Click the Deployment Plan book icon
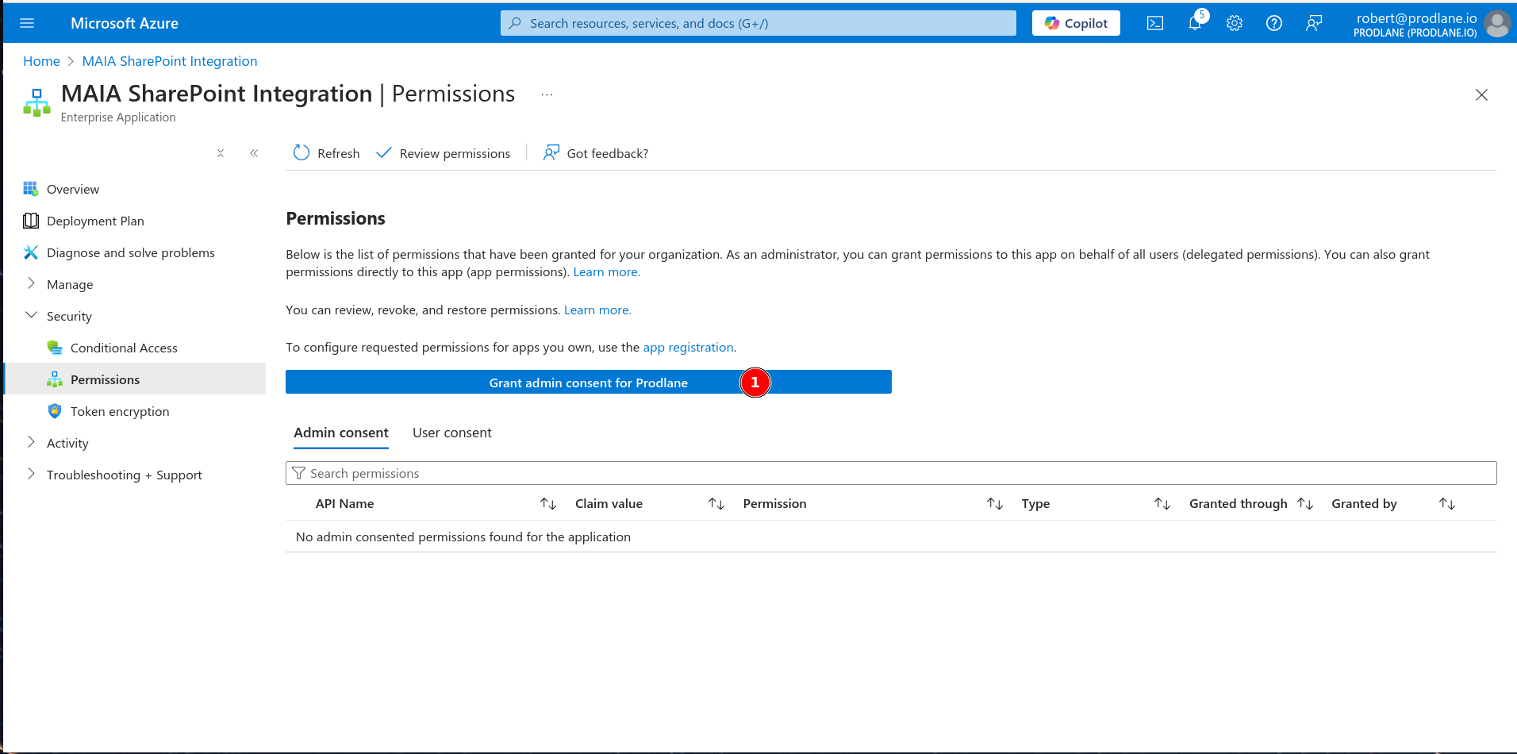Screen dimensions: 1517x754 click(x=31, y=221)
